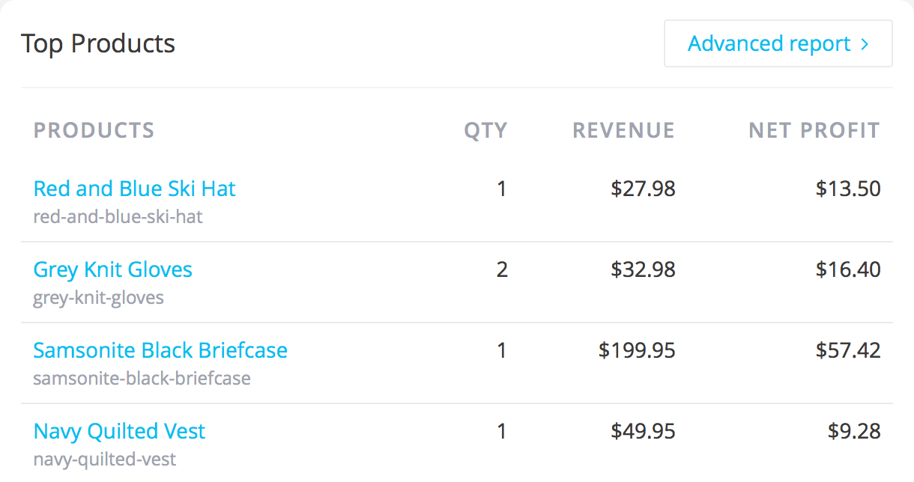Click the chevron arrow in Advanced report

[x=865, y=44]
